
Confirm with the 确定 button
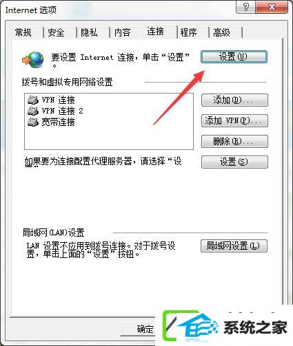click(145, 329)
